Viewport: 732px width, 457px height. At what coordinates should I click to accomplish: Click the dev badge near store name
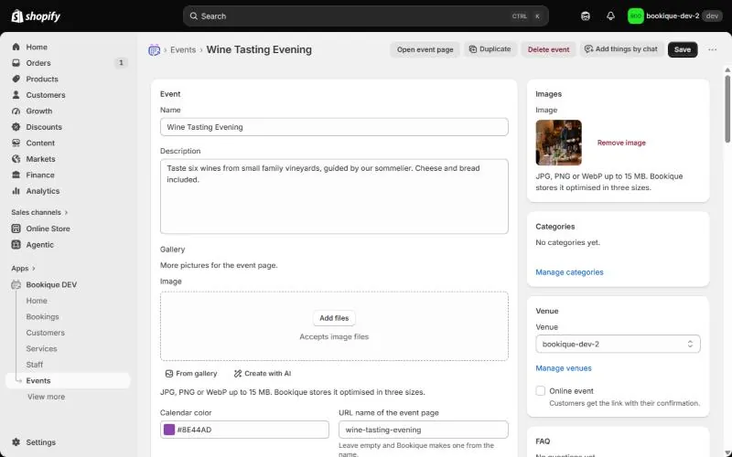pyautogui.click(x=712, y=16)
